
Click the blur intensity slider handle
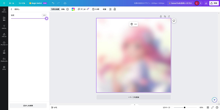pyautogui.click(x=46, y=18)
